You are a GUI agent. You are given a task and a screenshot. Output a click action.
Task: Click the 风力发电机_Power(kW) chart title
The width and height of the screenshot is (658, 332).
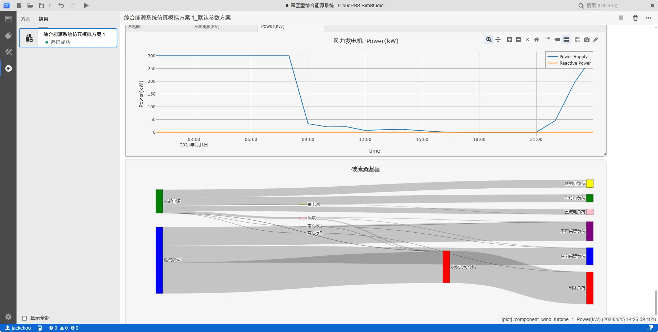pyautogui.click(x=366, y=41)
